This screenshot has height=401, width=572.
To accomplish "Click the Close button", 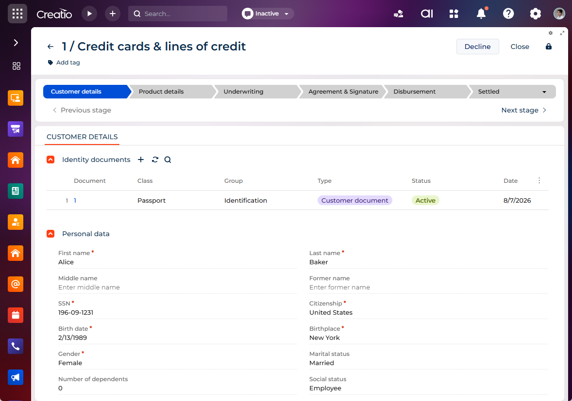I will point(520,47).
